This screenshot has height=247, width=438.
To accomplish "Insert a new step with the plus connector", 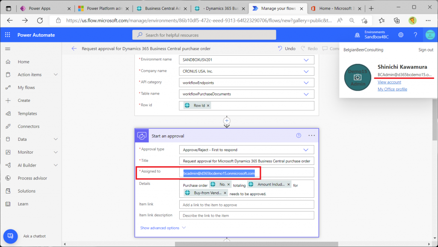I will (227, 121).
